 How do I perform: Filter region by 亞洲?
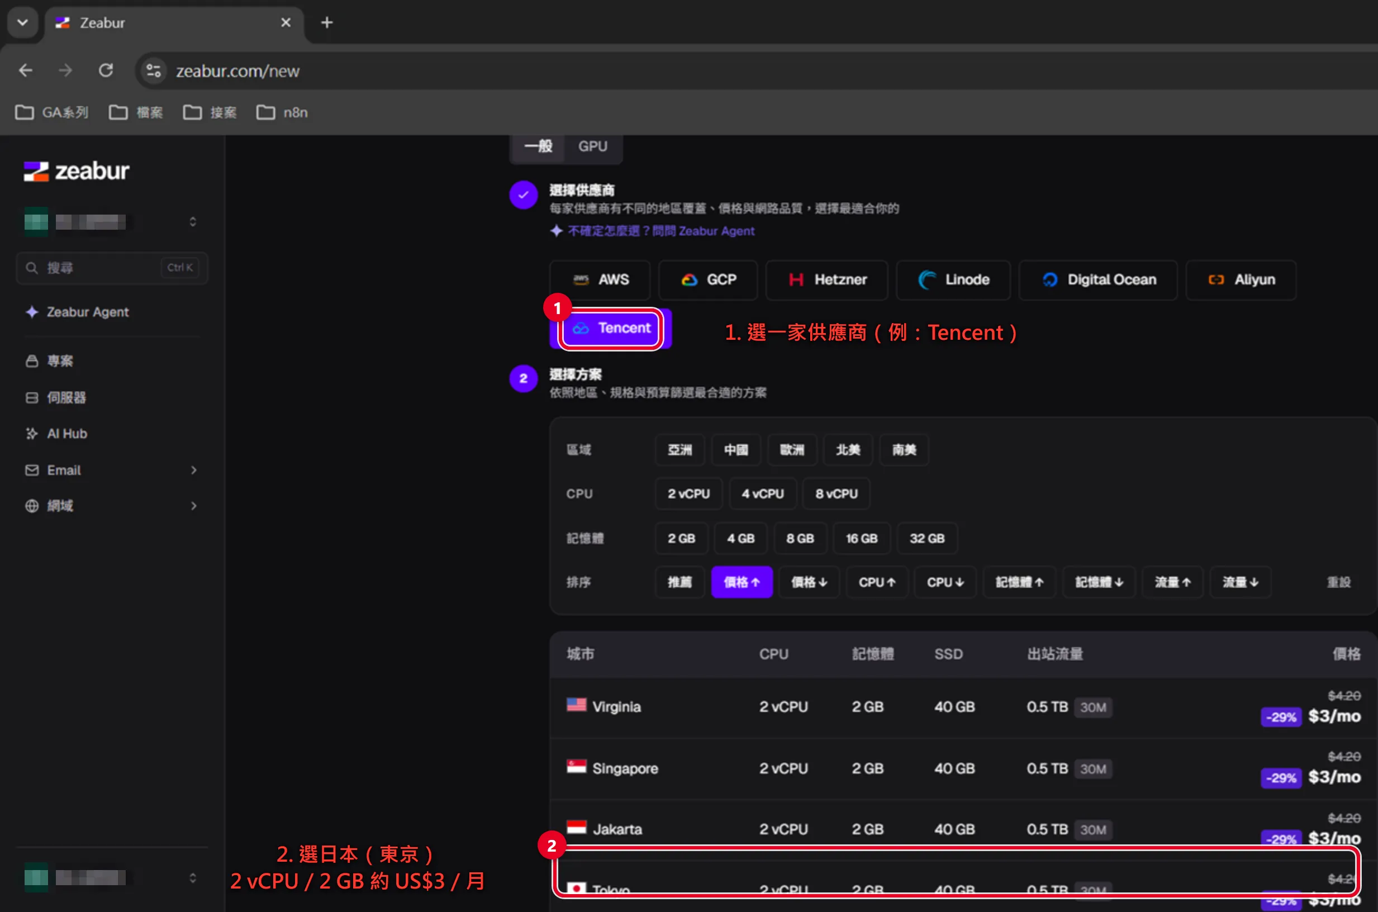click(x=679, y=450)
